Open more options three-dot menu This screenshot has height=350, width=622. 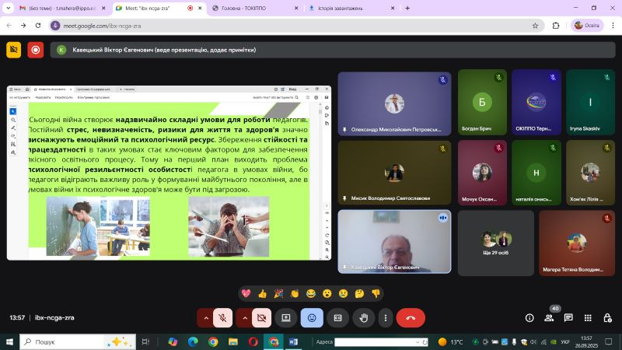pos(385,317)
